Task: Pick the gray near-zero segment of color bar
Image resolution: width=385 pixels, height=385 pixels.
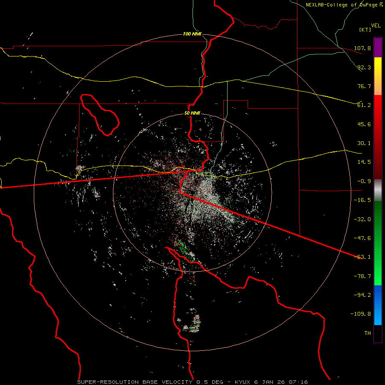Action: (378, 190)
